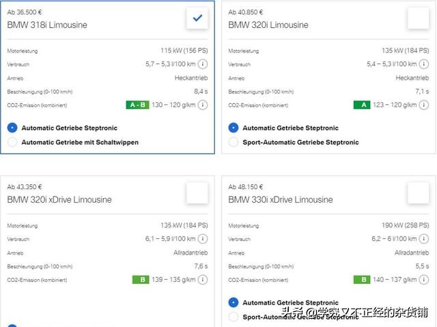The height and width of the screenshot is (327, 437).
Task: Open the BMW 320i xDrive Limousine title
Action: [x=59, y=199]
